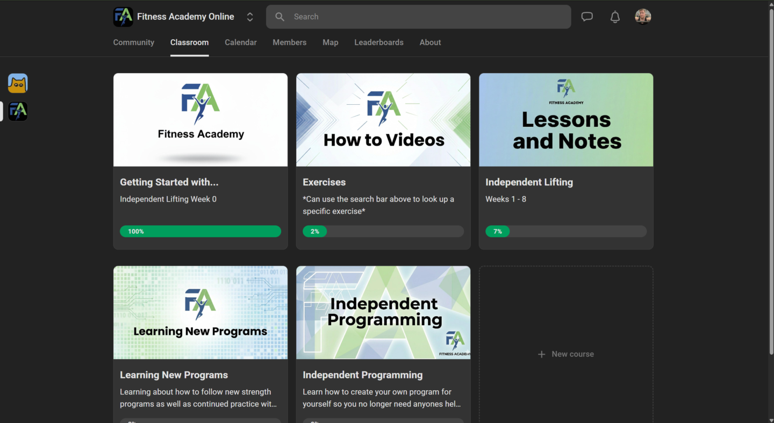This screenshot has height=423, width=774.
Task: Switch to the Community tab
Action: pyautogui.click(x=134, y=42)
